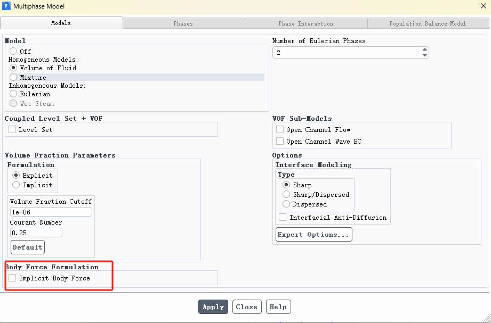Close the Multiphase Model dialog window
This screenshot has height=323, width=491.
coord(482,6)
